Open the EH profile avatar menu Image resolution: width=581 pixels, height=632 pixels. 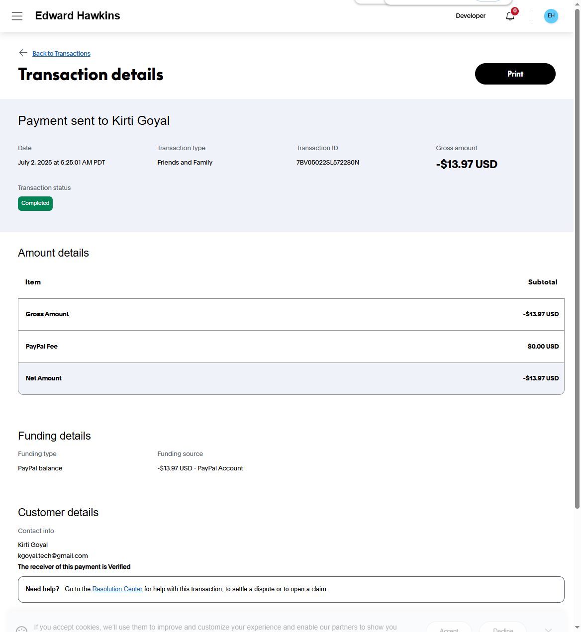click(551, 16)
